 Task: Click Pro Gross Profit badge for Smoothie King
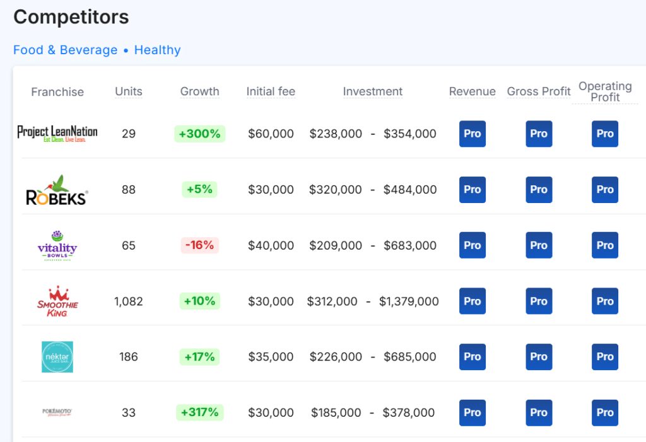coord(539,301)
